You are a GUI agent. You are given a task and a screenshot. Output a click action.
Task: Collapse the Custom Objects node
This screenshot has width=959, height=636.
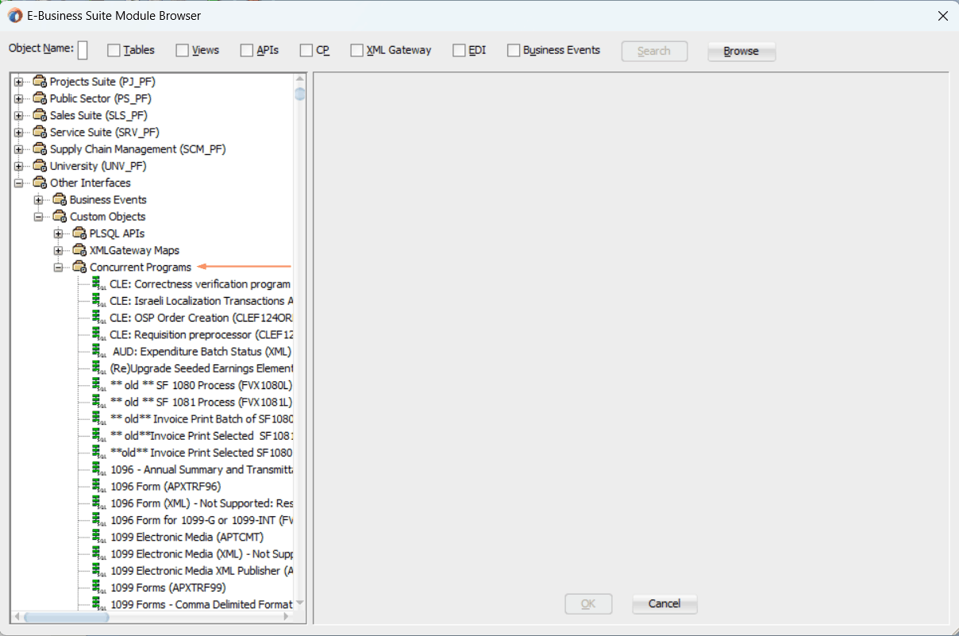(38, 217)
